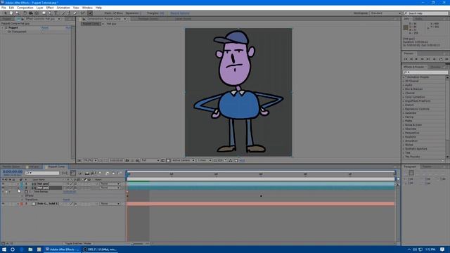Toggle transparency grid in composition viewer
Viewport: 450px width, 253px height.
pos(168,161)
